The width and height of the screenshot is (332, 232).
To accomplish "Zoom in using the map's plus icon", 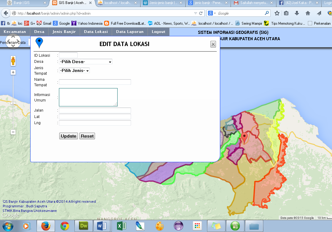I will [13, 72].
